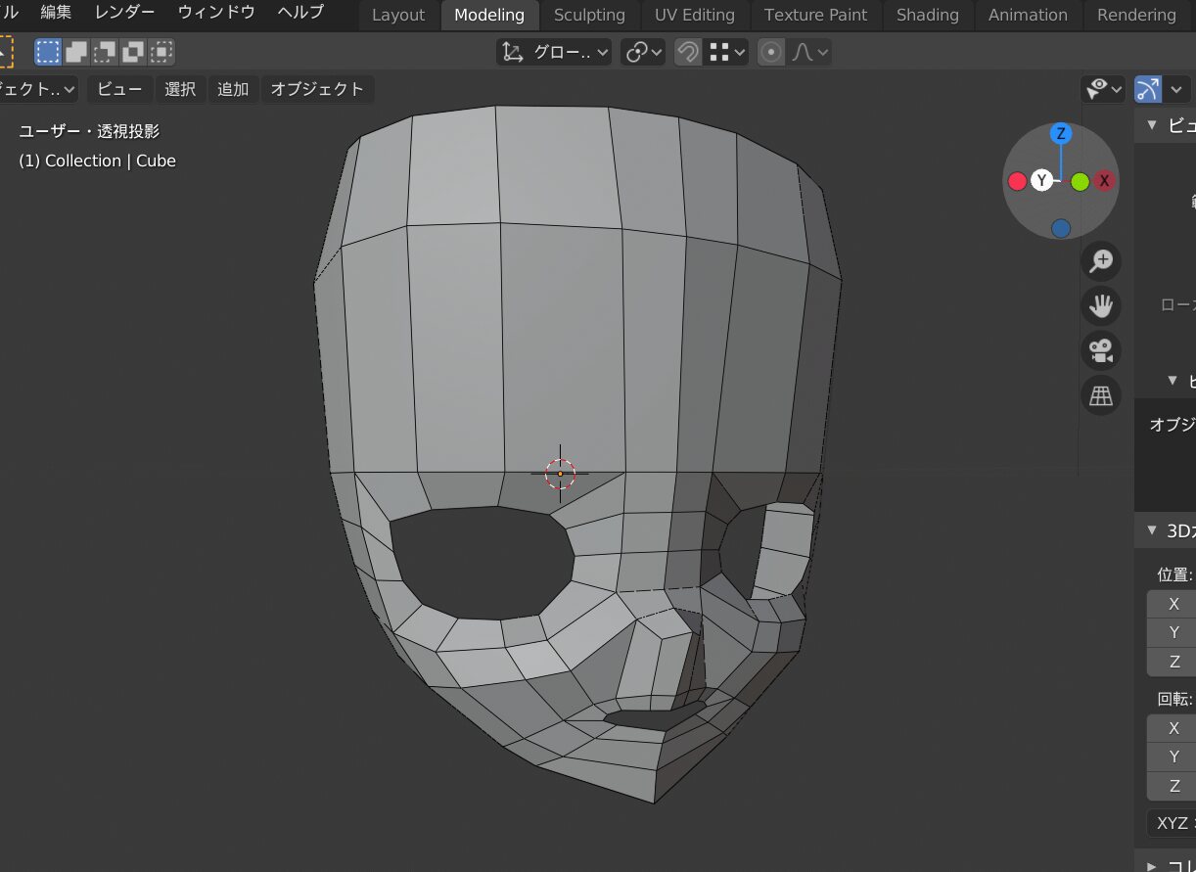Open the オブジェクト menu in viewport header
The width and height of the screenshot is (1196, 872).
point(317,89)
